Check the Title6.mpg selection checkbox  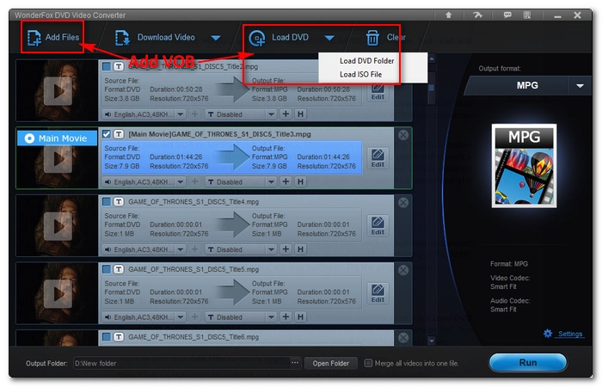tap(107, 337)
